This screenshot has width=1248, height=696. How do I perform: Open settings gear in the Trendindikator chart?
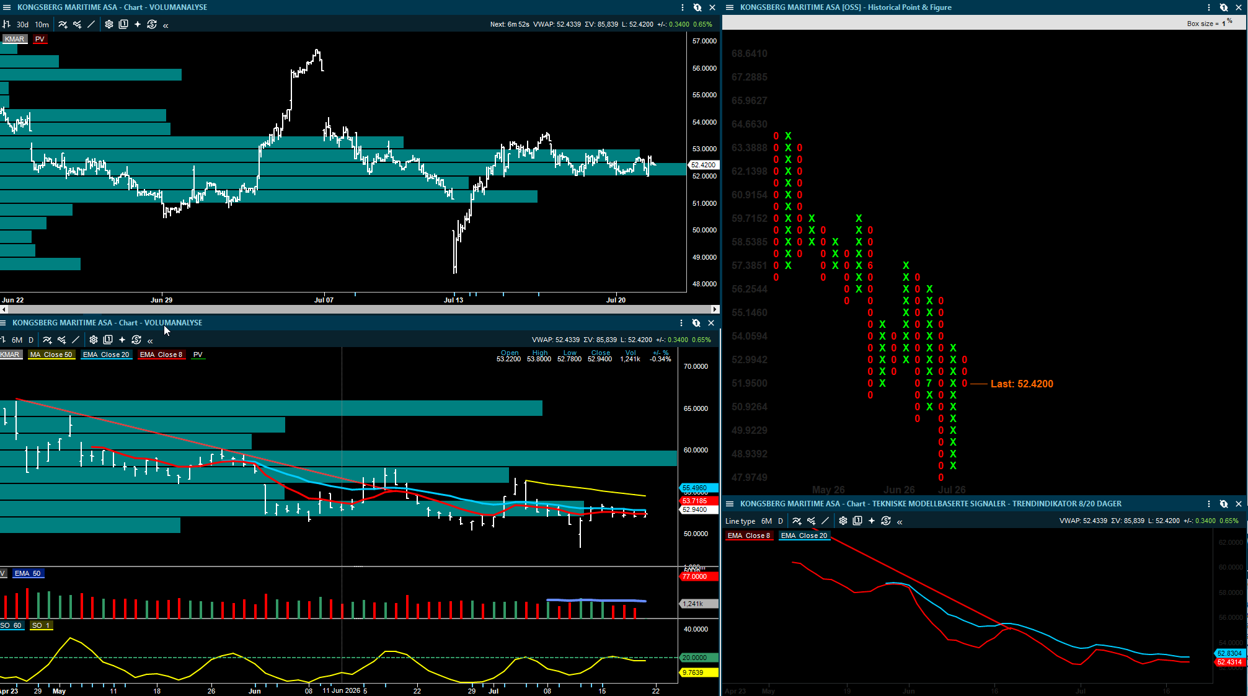843,521
